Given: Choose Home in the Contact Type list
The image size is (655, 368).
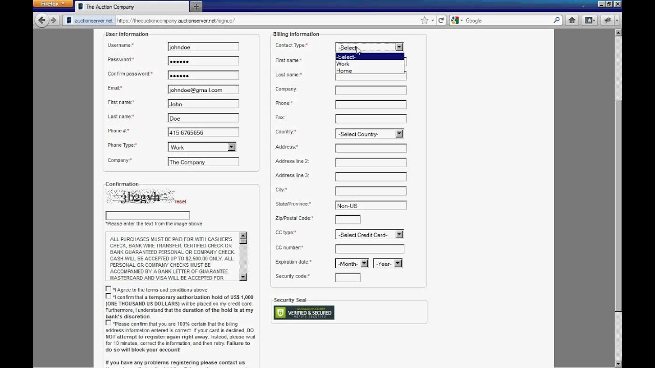Looking at the screenshot, I should (369, 71).
